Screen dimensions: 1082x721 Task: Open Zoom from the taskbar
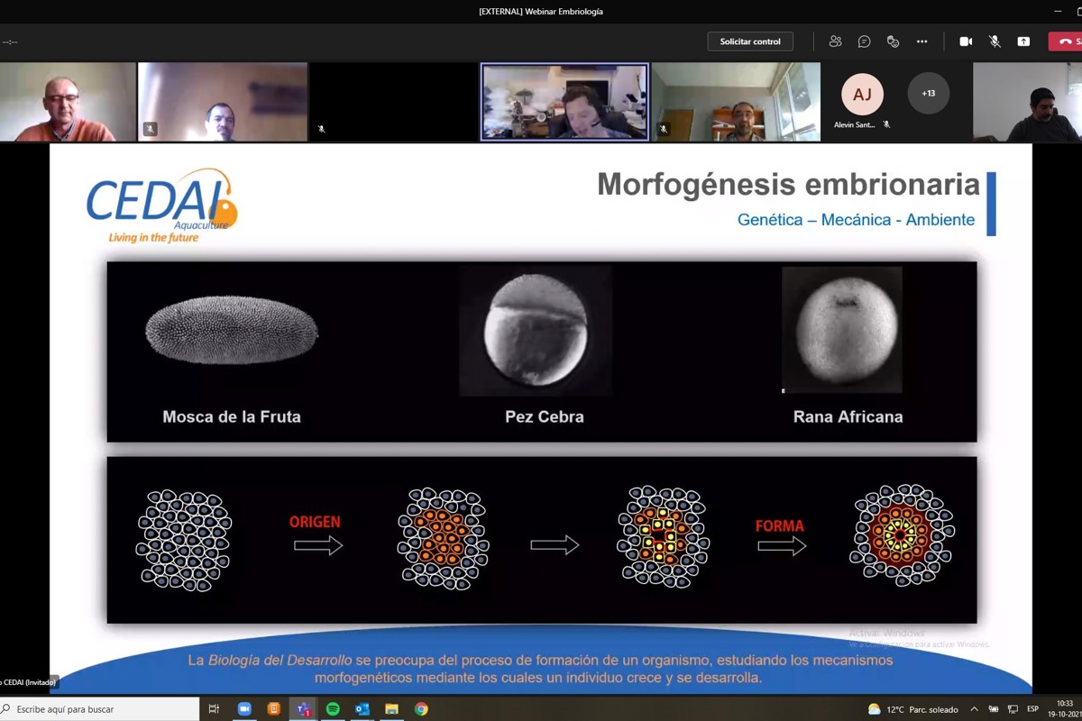(x=244, y=709)
